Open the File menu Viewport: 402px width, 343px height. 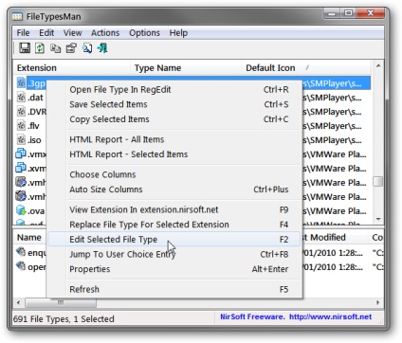click(x=23, y=33)
